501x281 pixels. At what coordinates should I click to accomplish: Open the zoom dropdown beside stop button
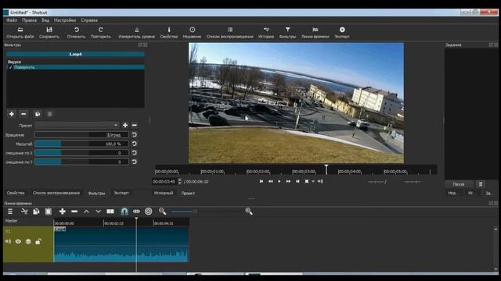[313, 181]
